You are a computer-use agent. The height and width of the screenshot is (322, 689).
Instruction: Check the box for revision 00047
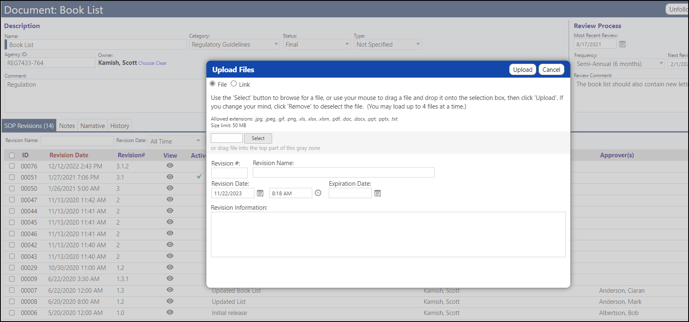coord(12,200)
